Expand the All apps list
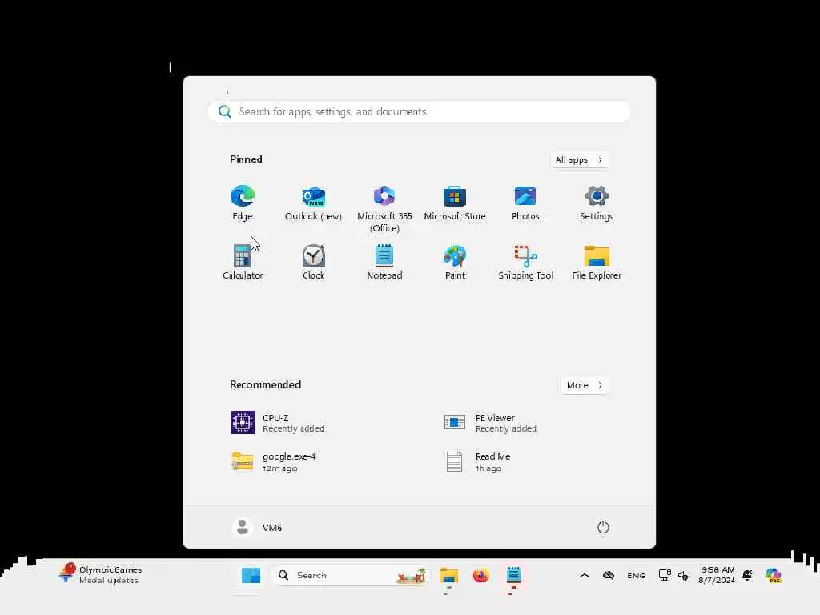The width and height of the screenshot is (820, 615). 579,159
